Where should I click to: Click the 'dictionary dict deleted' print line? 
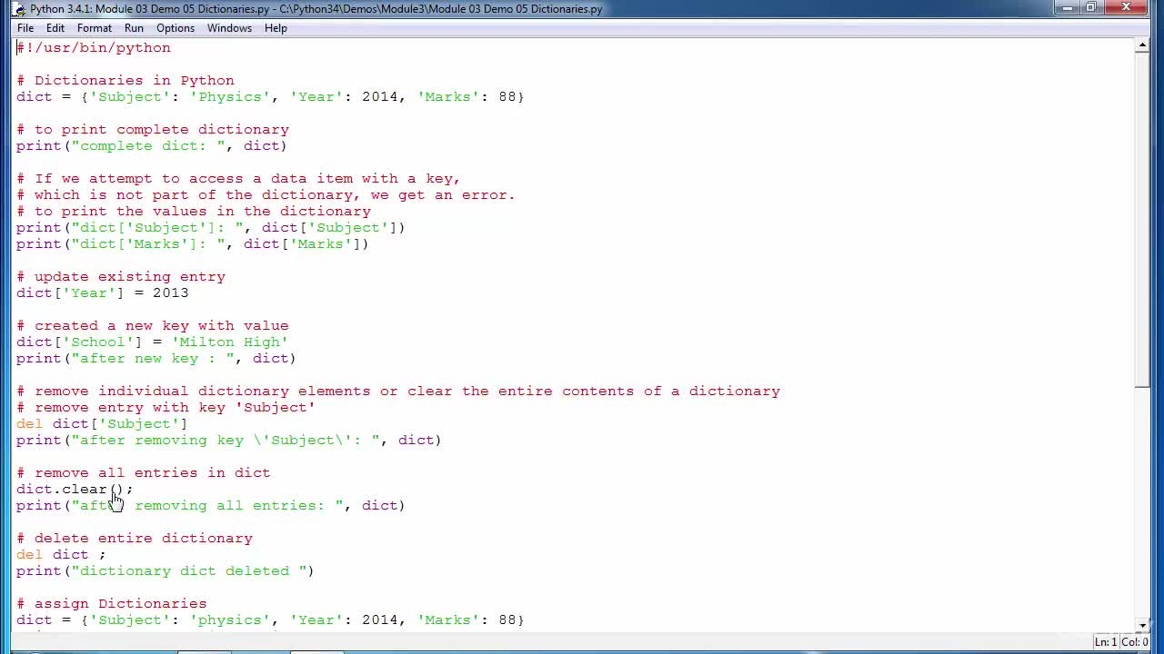pos(166,571)
